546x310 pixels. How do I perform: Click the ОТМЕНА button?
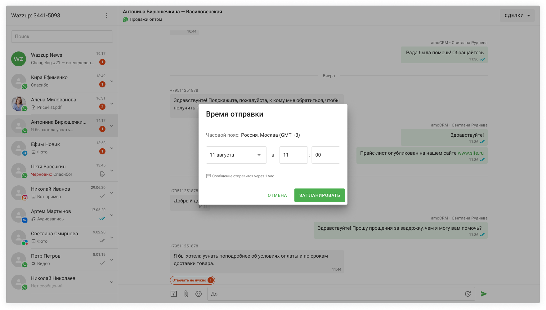point(277,195)
